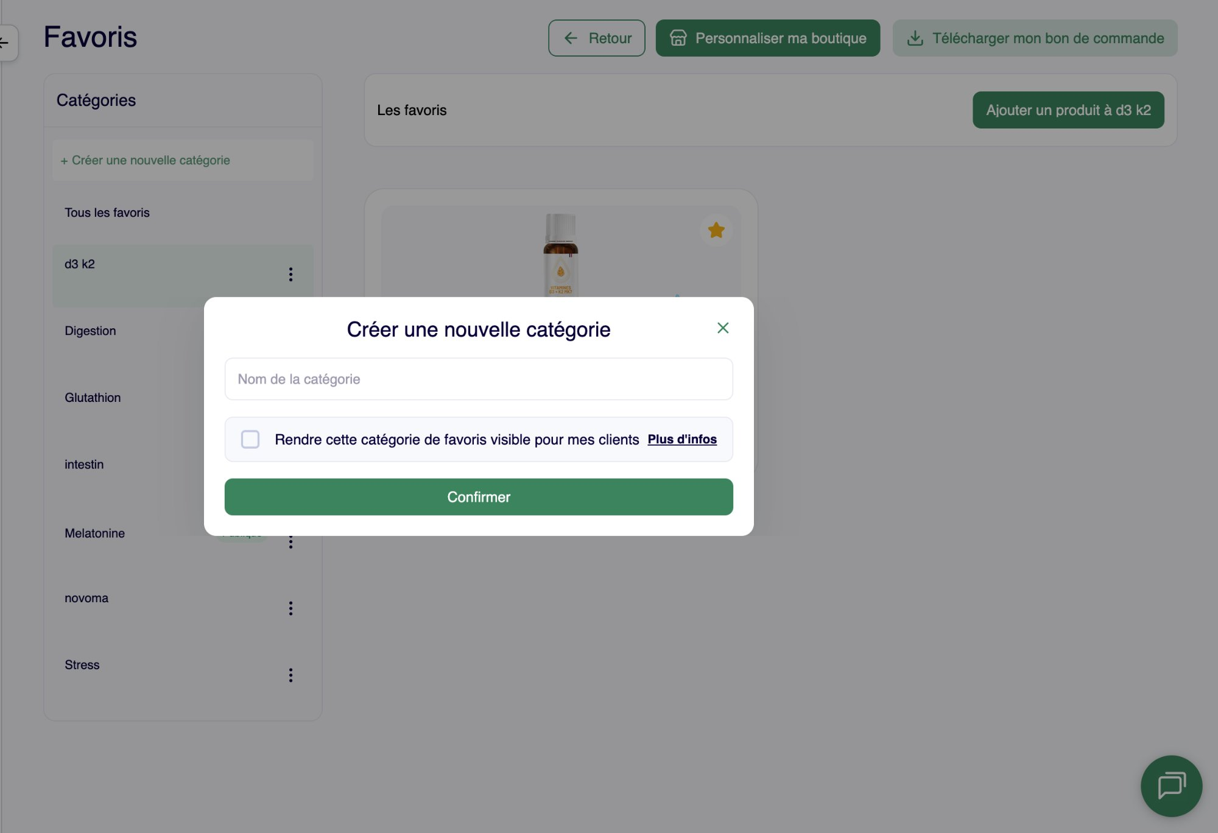Click the boutique icon in "Personnaliser ma boutique"
Screen dimensions: 1218x833
678,38
